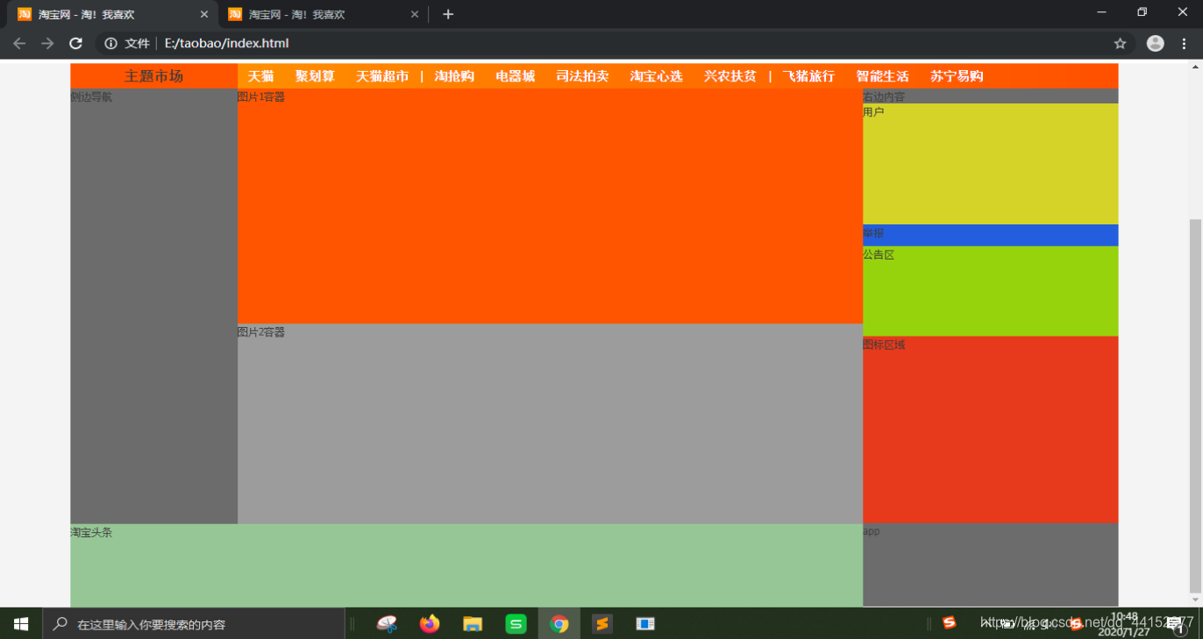The height and width of the screenshot is (639, 1203).
Task: Open the 苏宁易购 link
Action: (957, 76)
